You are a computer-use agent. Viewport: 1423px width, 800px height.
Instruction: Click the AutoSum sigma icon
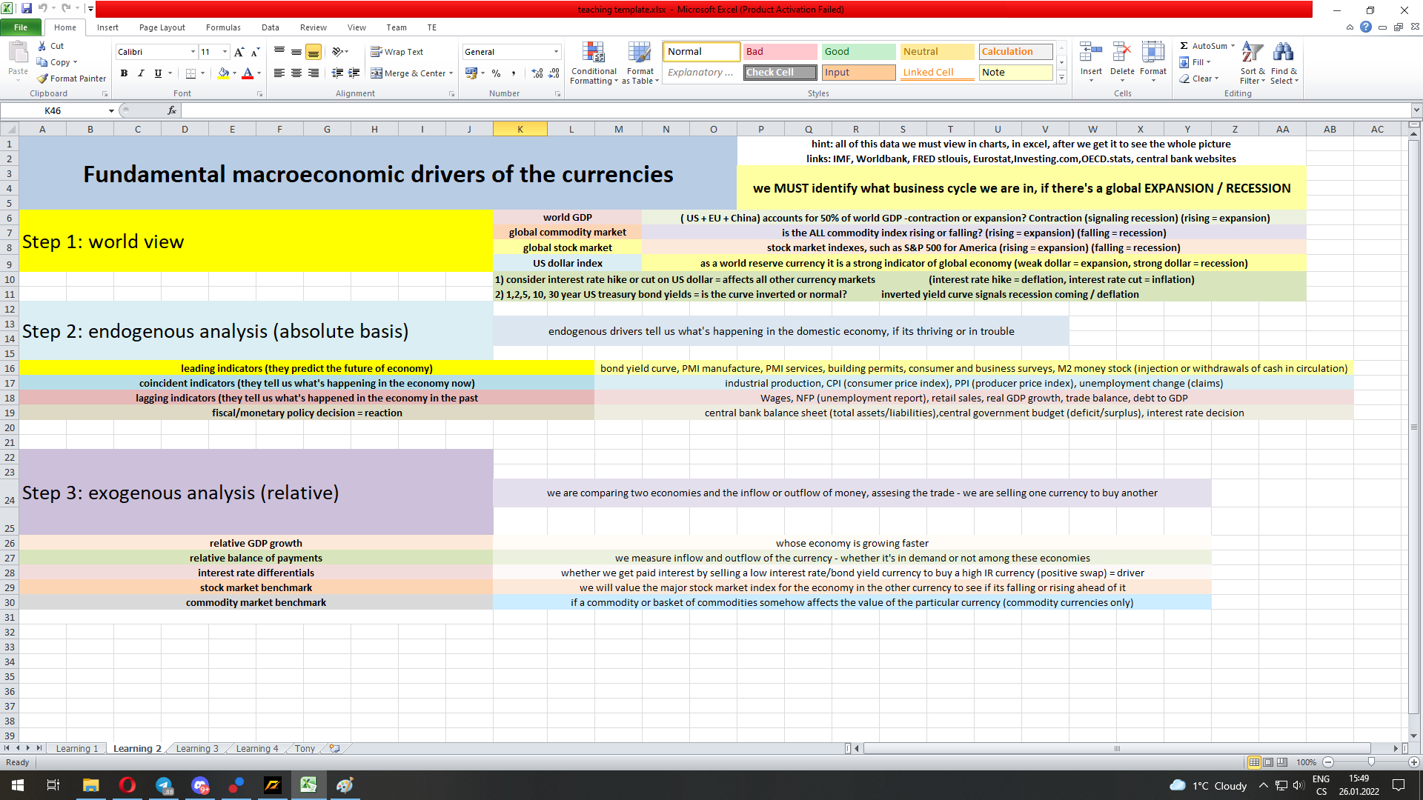click(1184, 46)
